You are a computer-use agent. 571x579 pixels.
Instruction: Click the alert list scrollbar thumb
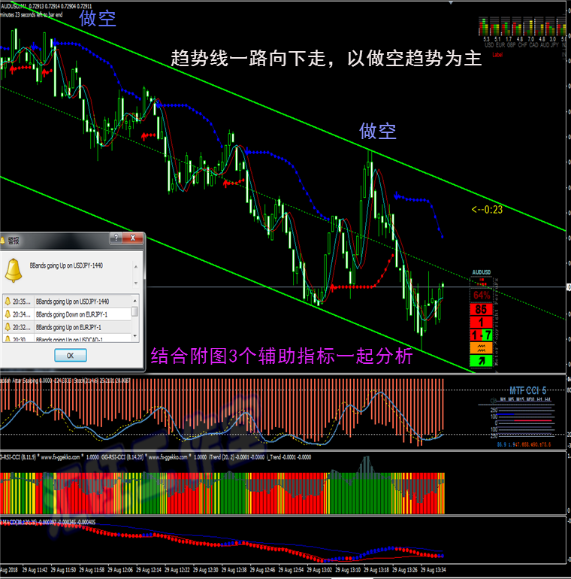click(x=135, y=311)
